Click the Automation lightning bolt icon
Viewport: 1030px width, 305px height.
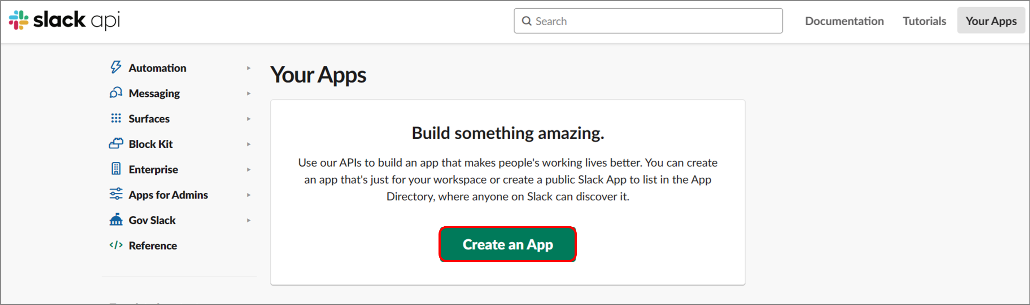click(x=115, y=67)
